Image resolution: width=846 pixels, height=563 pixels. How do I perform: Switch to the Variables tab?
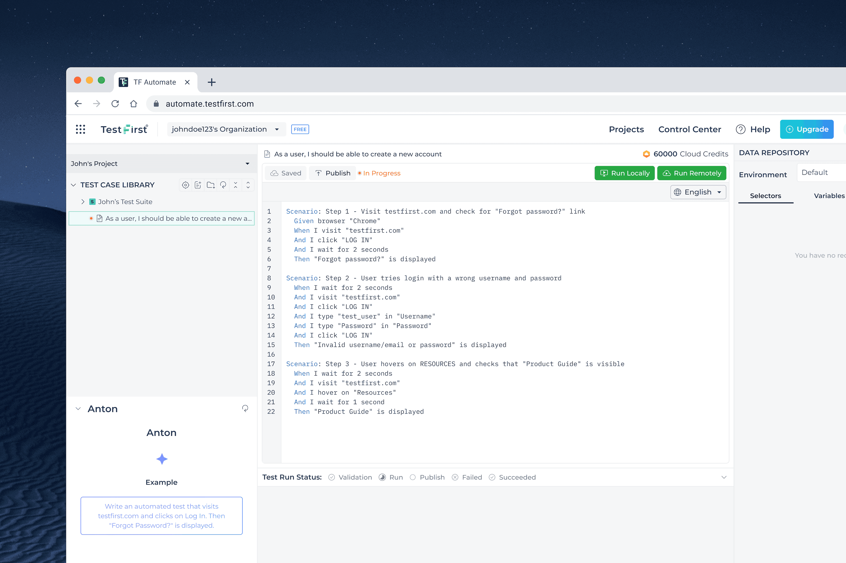829,196
